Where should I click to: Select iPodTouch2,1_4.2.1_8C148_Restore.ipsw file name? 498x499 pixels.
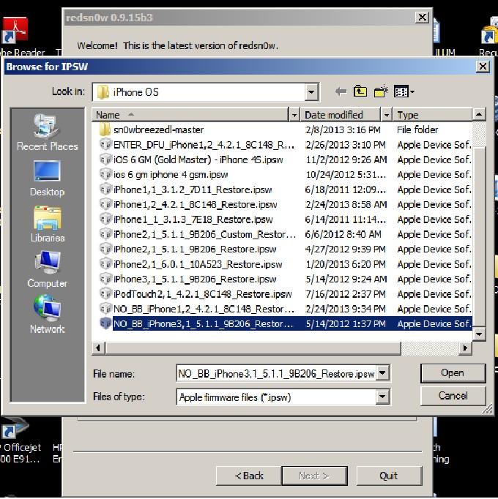pyautogui.click(x=203, y=294)
